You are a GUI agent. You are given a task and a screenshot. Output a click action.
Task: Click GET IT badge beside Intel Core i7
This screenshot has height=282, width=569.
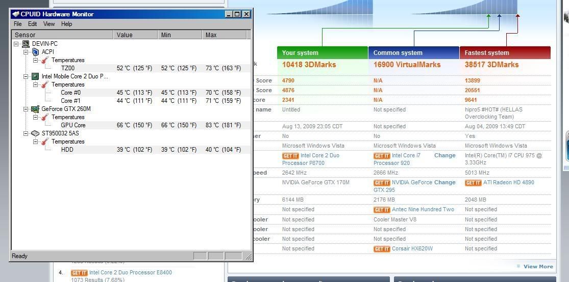(382, 156)
